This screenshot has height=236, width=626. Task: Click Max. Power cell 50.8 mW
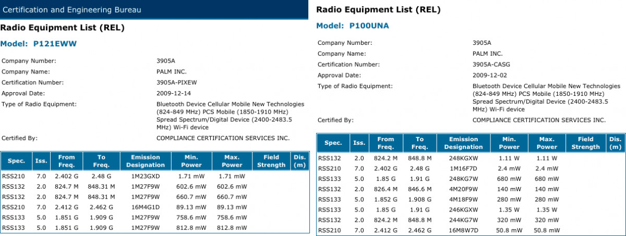click(x=546, y=230)
